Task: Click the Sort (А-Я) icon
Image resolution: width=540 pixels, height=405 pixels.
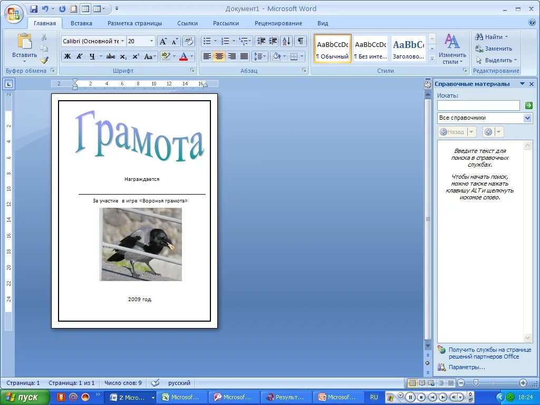Action: pos(286,41)
